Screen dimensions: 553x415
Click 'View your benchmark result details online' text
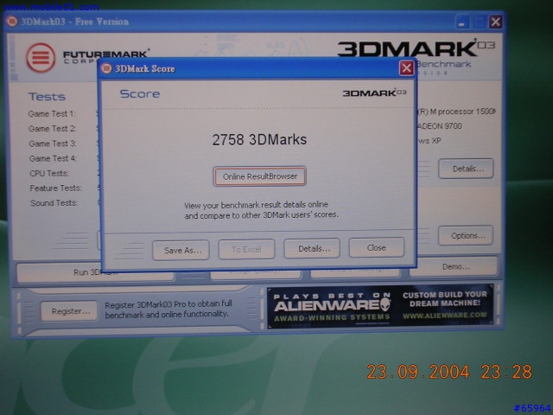coord(256,205)
